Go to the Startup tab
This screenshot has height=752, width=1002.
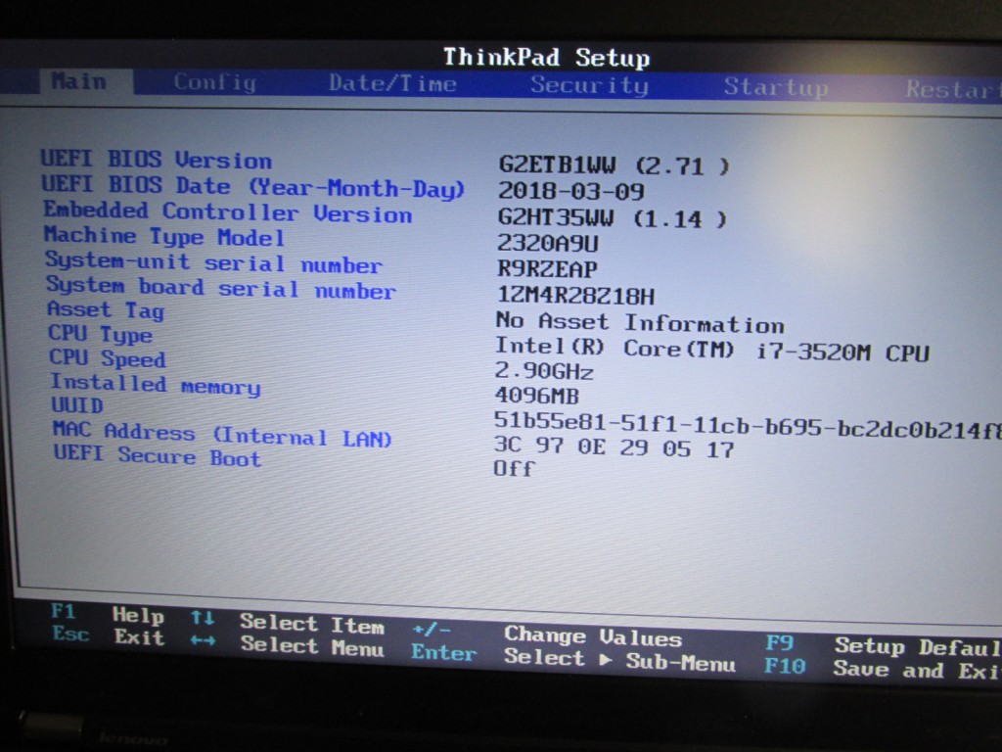pyautogui.click(x=775, y=87)
